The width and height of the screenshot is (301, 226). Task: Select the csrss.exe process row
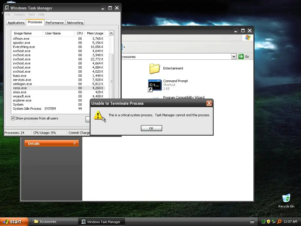point(58,88)
